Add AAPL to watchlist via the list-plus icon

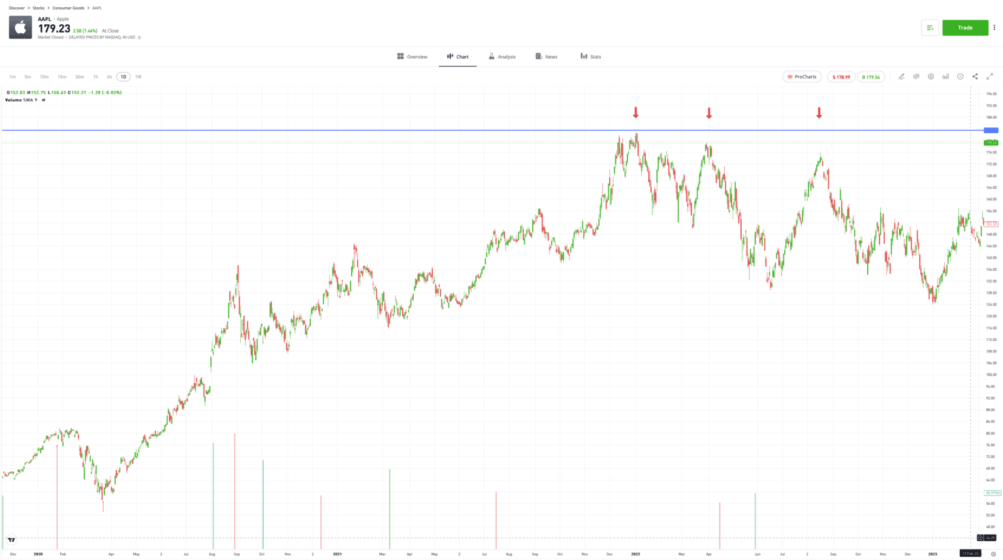[x=930, y=27]
